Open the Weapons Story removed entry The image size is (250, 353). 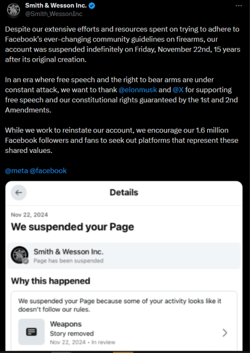point(124,332)
